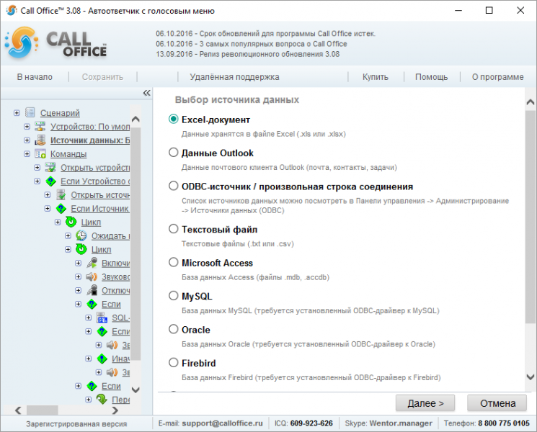
Task: Expand the SQL node
Action: (x=89, y=318)
